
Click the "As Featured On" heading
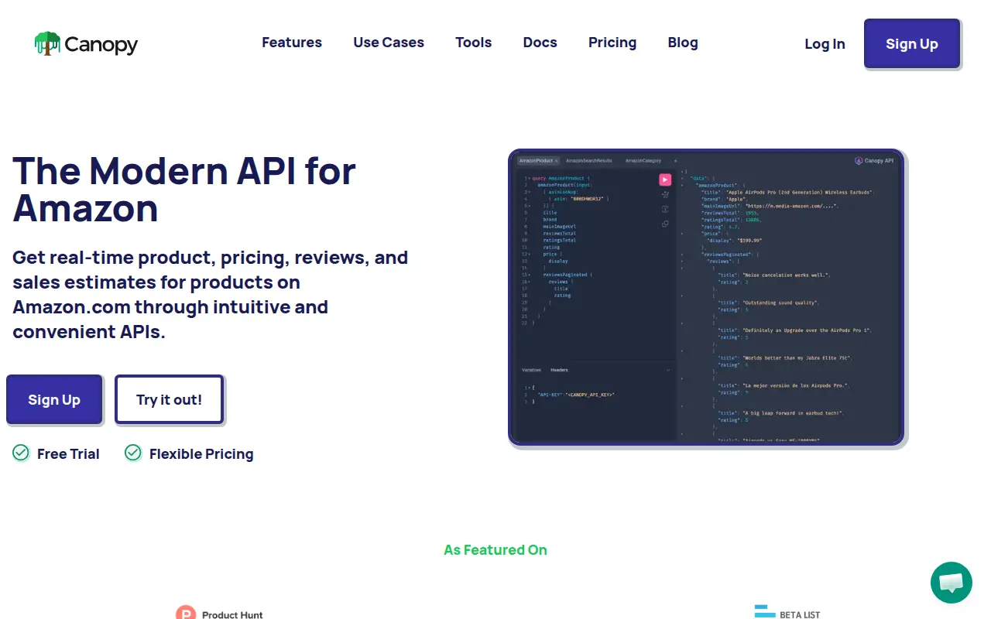point(495,550)
